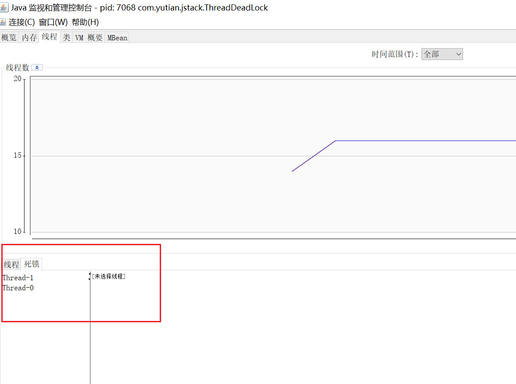Image resolution: width=516 pixels, height=384 pixels.
Task: Collapse the 线程数 chart section
Action: (37, 67)
